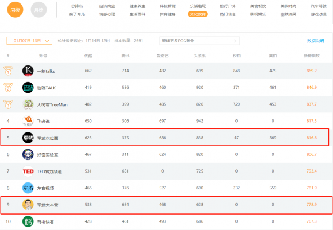Select the 经济商业 category
The height and width of the screenshot is (230, 333).
[107, 6]
